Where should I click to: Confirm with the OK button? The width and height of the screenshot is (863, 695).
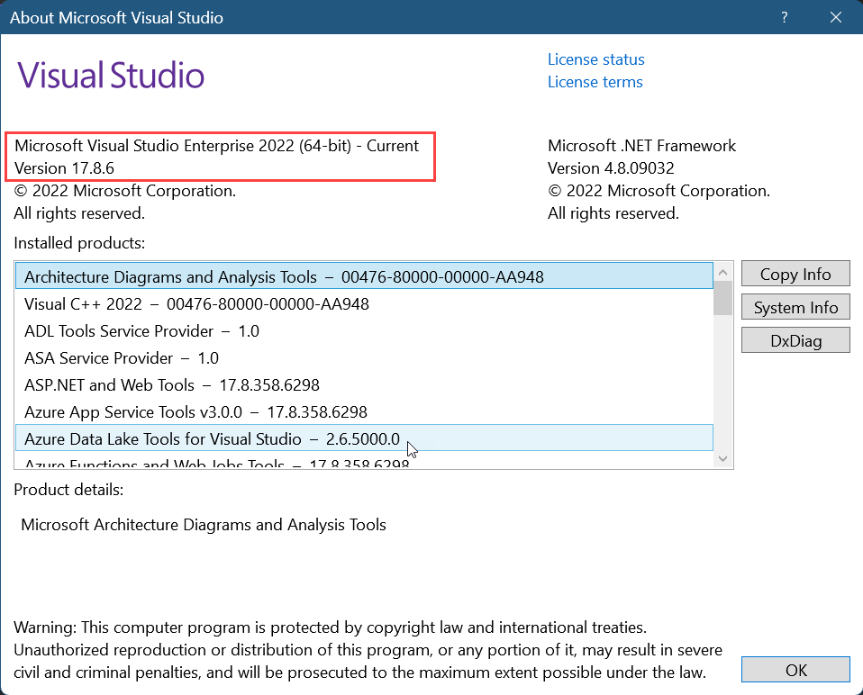point(795,670)
